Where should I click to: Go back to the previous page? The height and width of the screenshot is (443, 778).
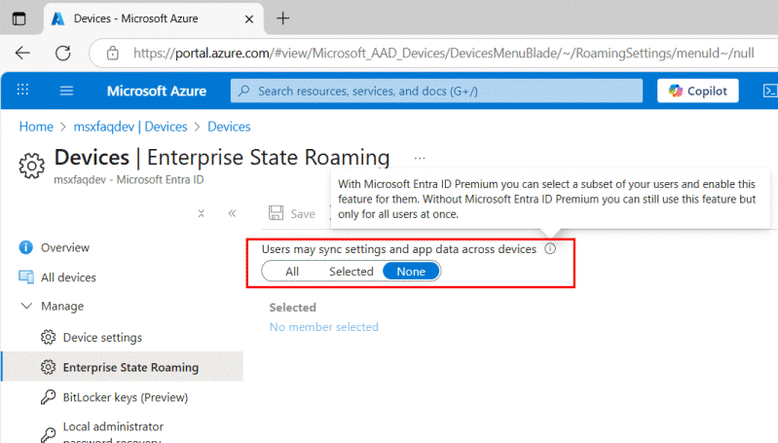point(22,53)
